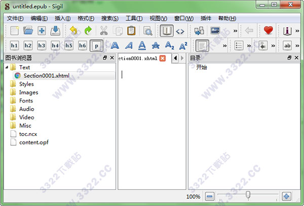
Task: Open Find and Replace magnifier icon
Action: pyautogui.click(x=148, y=30)
